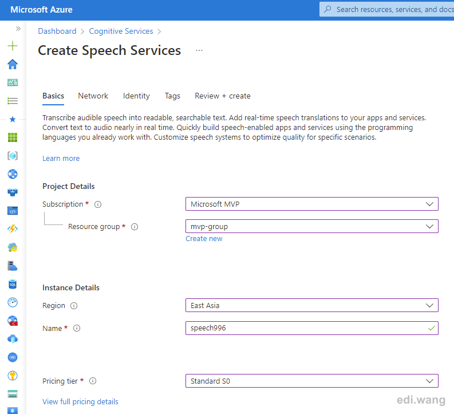The height and width of the screenshot is (414, 454).
Task: Go to Home via house icon
Action: click(13, 64)
